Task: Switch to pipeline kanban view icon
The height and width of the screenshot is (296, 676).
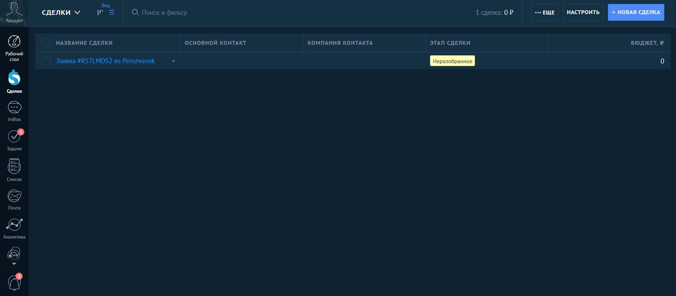Action: tap(100, 12)
